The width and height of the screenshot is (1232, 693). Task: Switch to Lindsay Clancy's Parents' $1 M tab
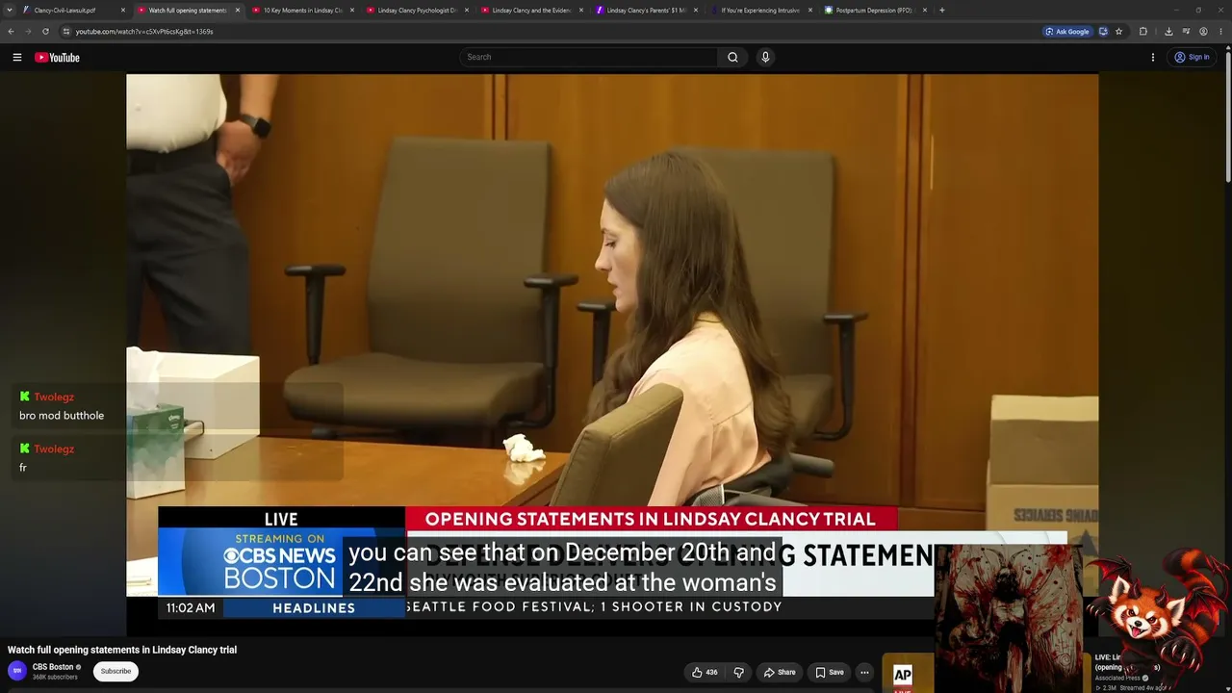(646, 11)
